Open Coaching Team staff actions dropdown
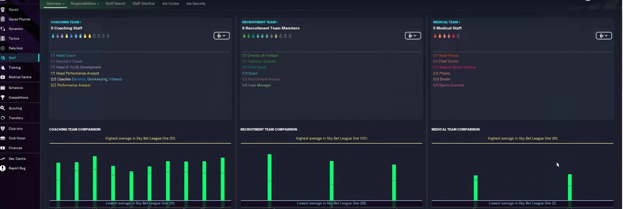This screenshot has width=623, height=209. pos(222,36)
